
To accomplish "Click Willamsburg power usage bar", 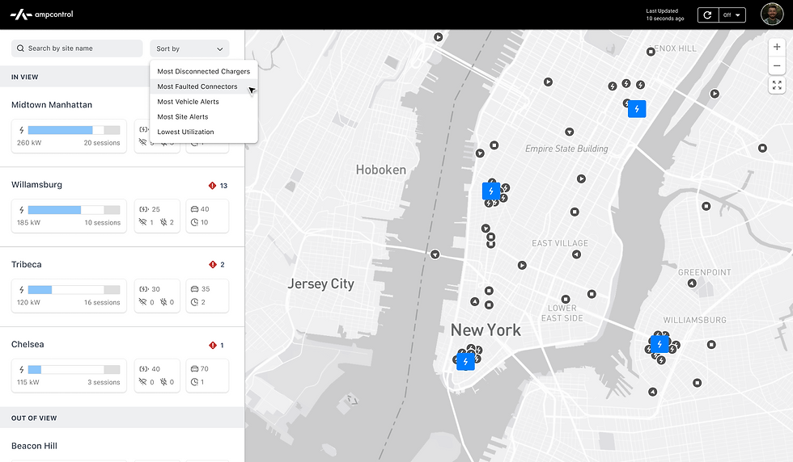I will 74,209.
